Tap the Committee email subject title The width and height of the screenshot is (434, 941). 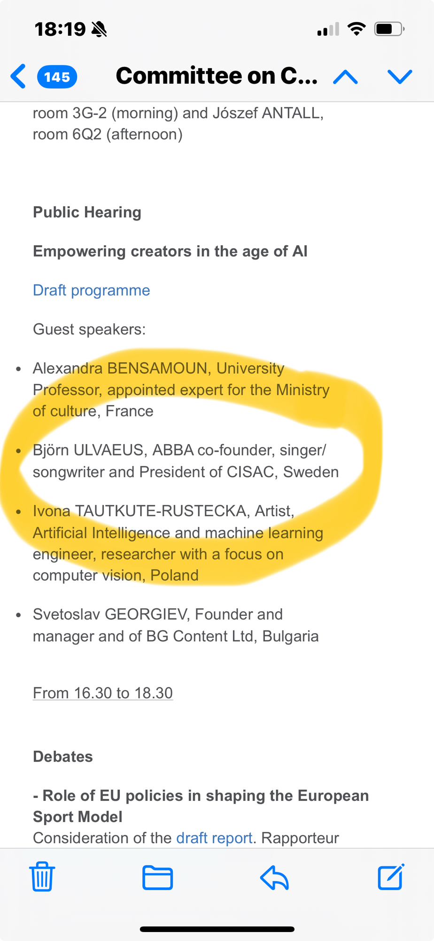pyautogui.click(x=217, y=76)
